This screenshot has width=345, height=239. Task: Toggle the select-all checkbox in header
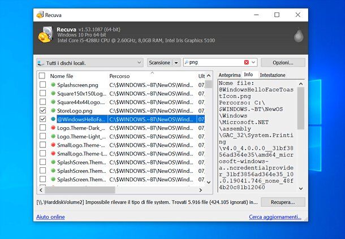tap(42, 76)
